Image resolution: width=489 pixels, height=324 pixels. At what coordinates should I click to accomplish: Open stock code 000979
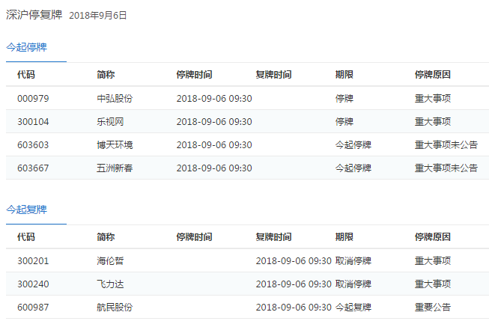pos(32,98)
